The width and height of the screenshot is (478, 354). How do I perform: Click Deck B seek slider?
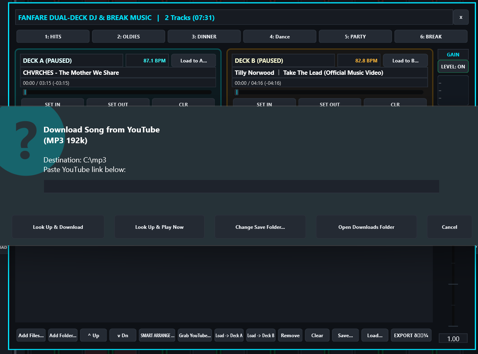click(x=329, y=92)
